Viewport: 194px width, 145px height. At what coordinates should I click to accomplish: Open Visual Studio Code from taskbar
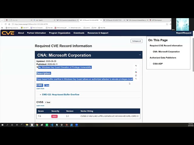(52, 125)
